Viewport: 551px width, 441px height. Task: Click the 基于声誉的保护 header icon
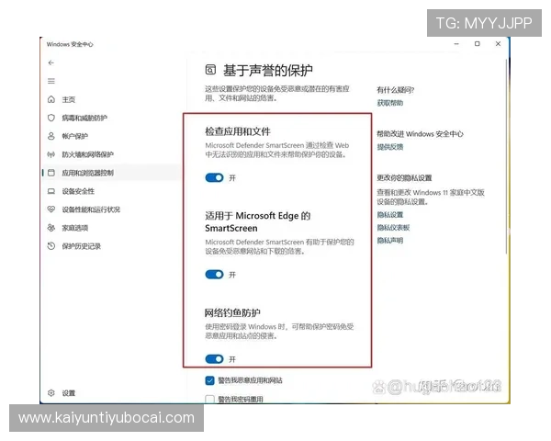tap(210, 70)
